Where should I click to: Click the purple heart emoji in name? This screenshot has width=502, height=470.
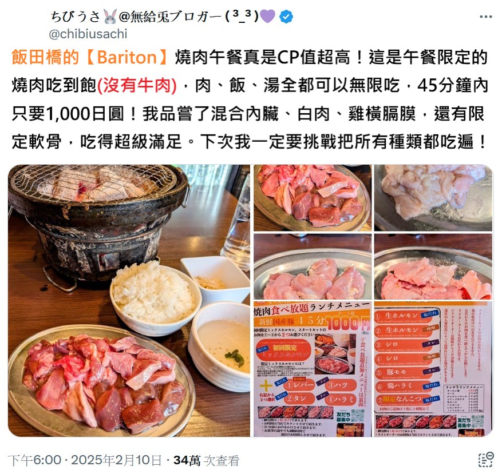[268, 17]
